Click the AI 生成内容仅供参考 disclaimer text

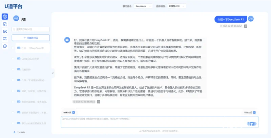[x=159, y=131]
